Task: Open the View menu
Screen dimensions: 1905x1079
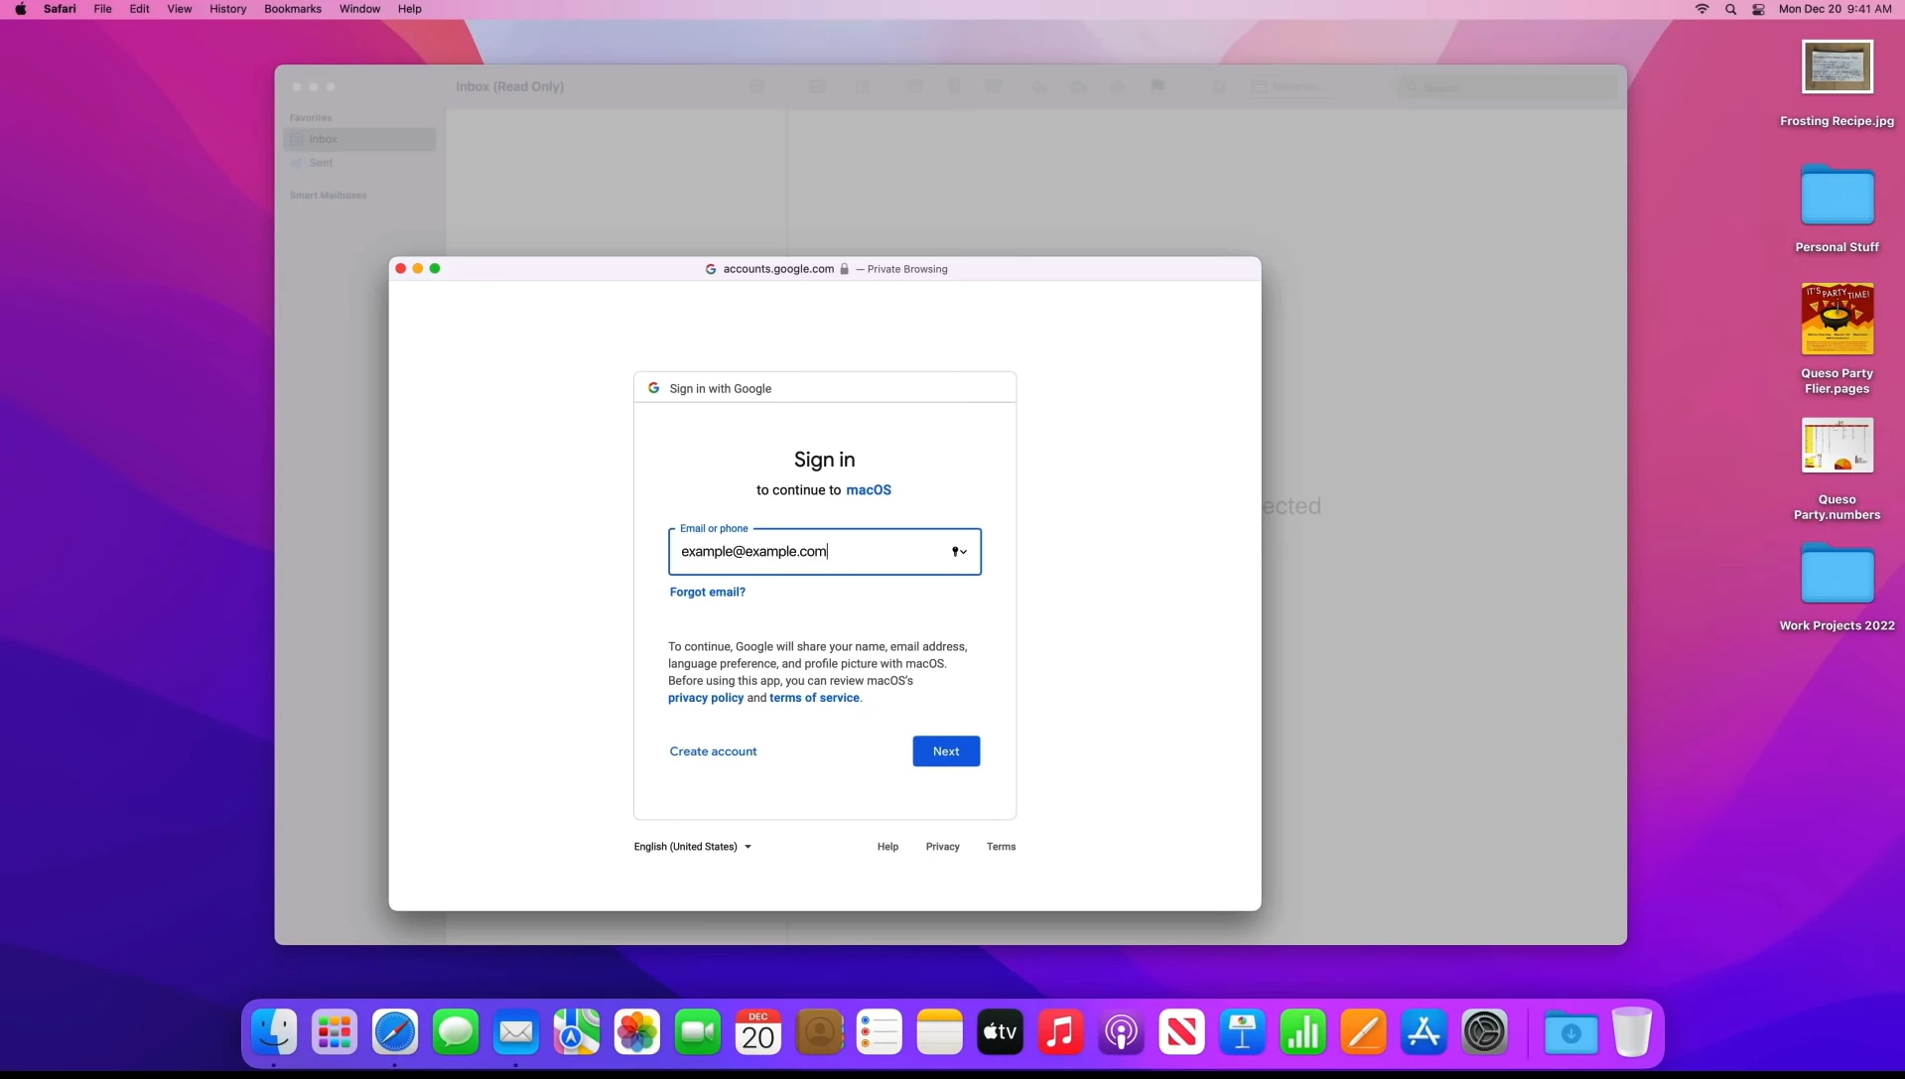Action: (x=180, y=9)
